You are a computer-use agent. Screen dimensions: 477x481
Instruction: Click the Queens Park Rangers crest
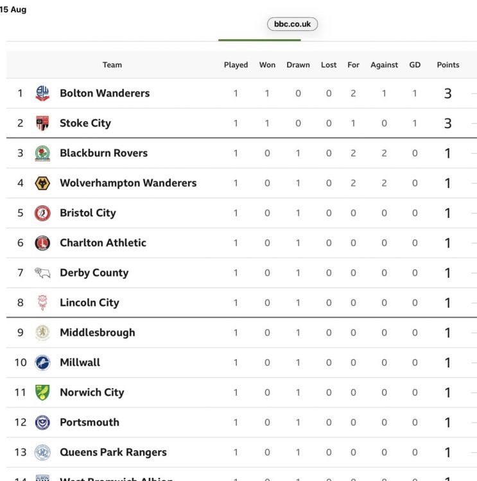pos(42,452)
